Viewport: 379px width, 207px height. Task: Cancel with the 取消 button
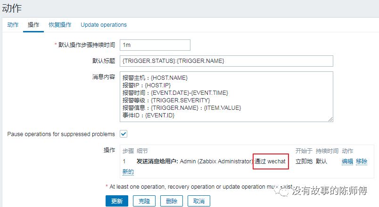click(x=198, y=201)
